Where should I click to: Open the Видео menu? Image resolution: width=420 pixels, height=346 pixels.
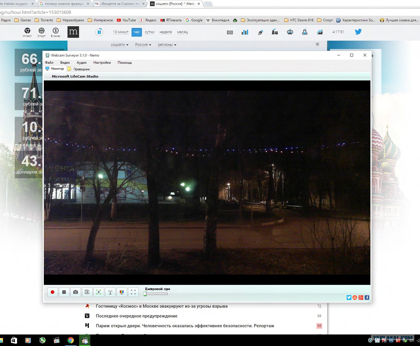[65, 63]
